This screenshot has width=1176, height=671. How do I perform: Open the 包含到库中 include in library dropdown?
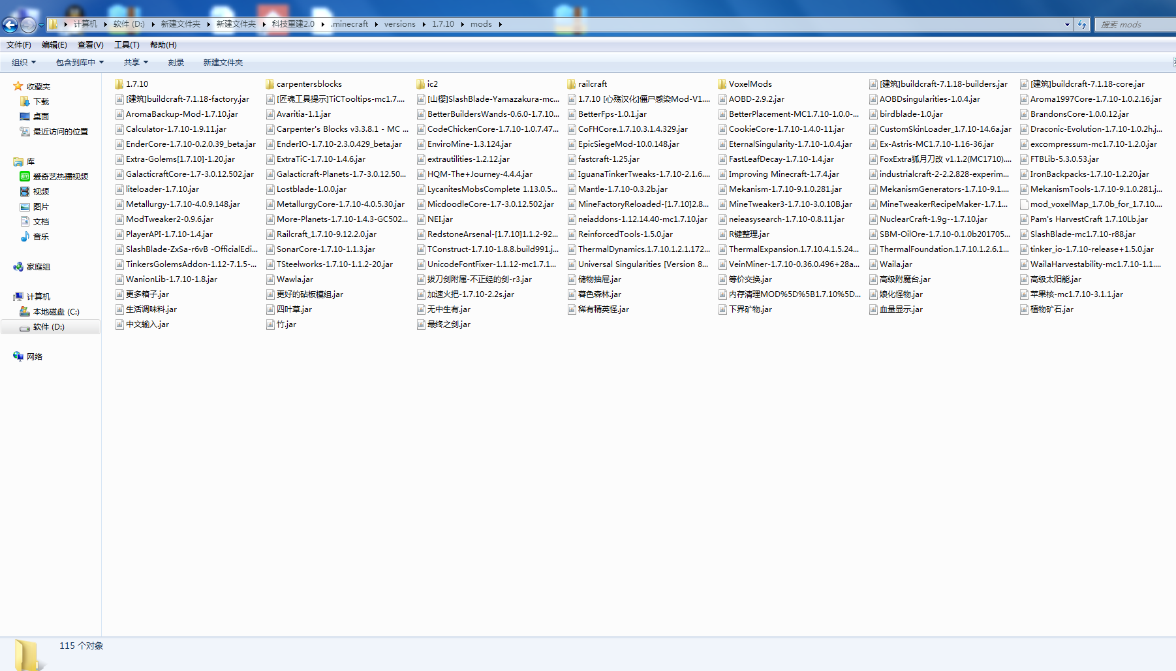tap(80, 63)
